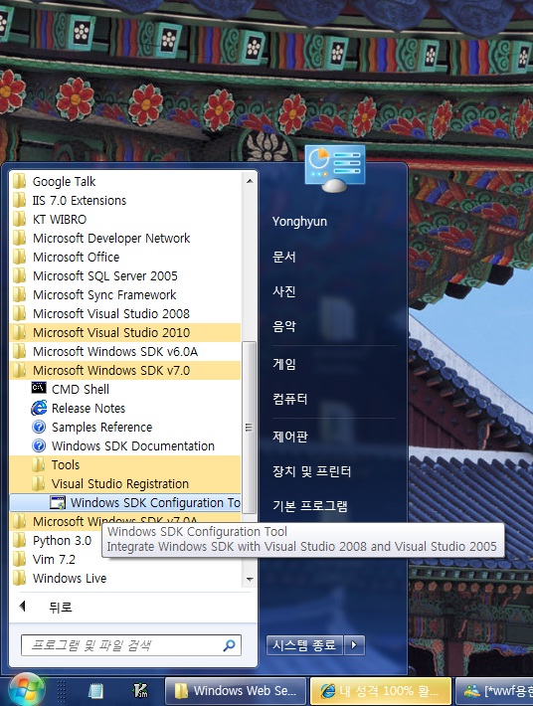
Task: Click the user account picture icon
Action: 335,168
